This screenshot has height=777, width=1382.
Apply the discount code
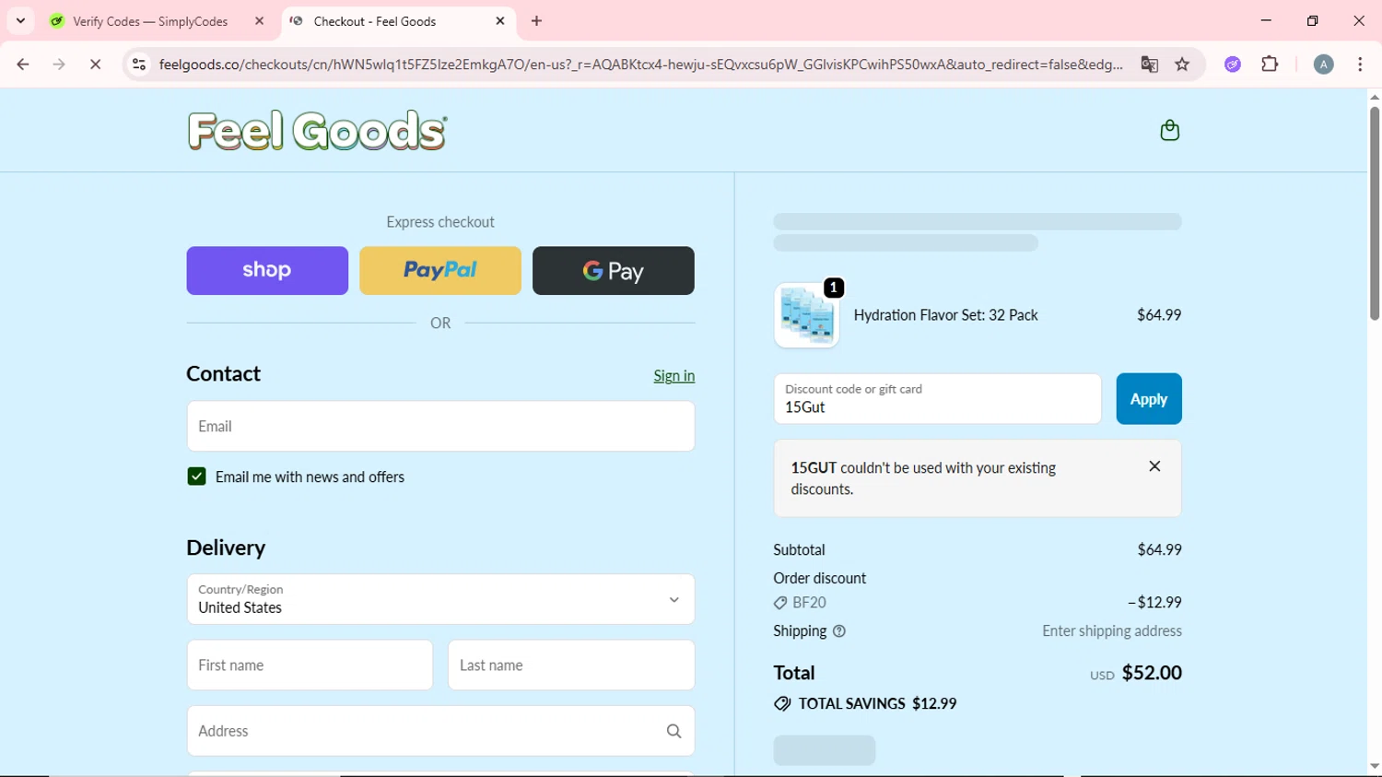pyautogui.click(x=1149, y=399)
